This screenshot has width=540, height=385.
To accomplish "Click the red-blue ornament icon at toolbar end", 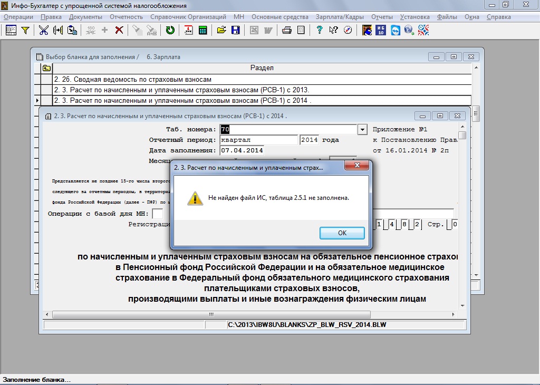I will (x=423, y=30).
